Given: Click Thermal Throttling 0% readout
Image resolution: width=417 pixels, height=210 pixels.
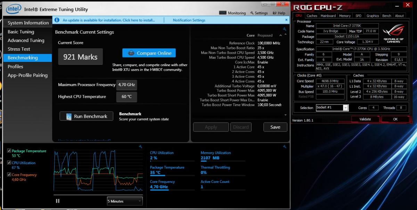Looking at the screenshot, I should click(x=204, y=173).
